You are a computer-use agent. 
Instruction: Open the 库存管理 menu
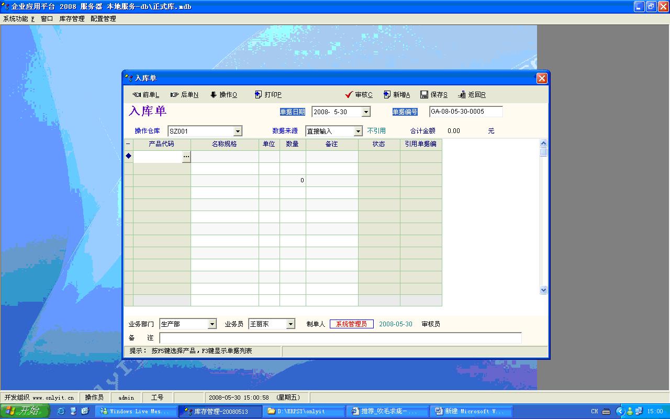click(x=72, y=19)
